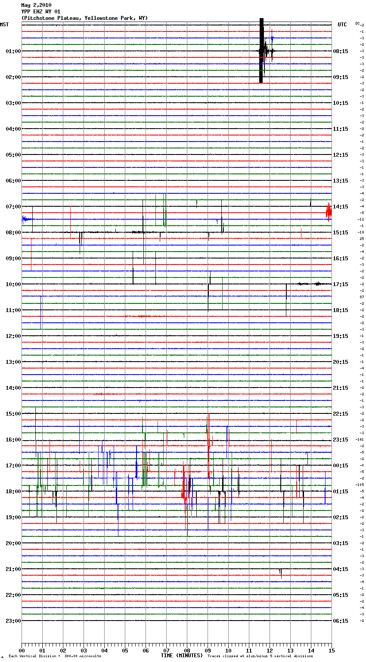The image size is (366, 662).
Task: Click the Traces clipped at plus/minus 5 note
Action: (x=260, y=656)
